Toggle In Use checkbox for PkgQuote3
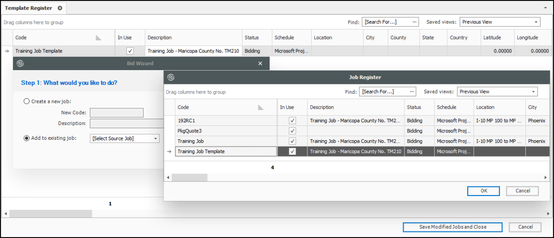The height and width of the screenshot is (238, 554). tap(292, 131)
